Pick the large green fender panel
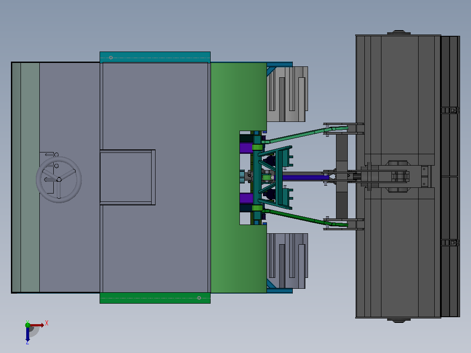Viewport: 471px width, 353px height. pos(239,177)
